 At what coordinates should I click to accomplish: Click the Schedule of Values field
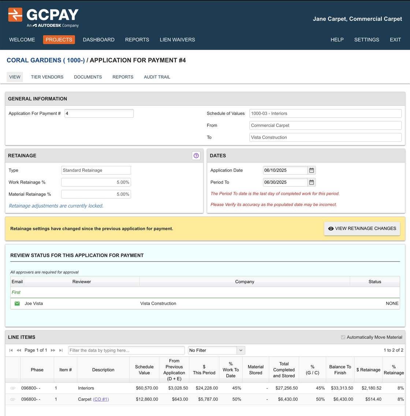click(325, 113)
